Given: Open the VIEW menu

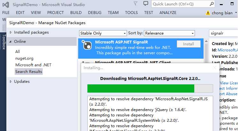Looking at the screenshot, I should tap(36, 13).
